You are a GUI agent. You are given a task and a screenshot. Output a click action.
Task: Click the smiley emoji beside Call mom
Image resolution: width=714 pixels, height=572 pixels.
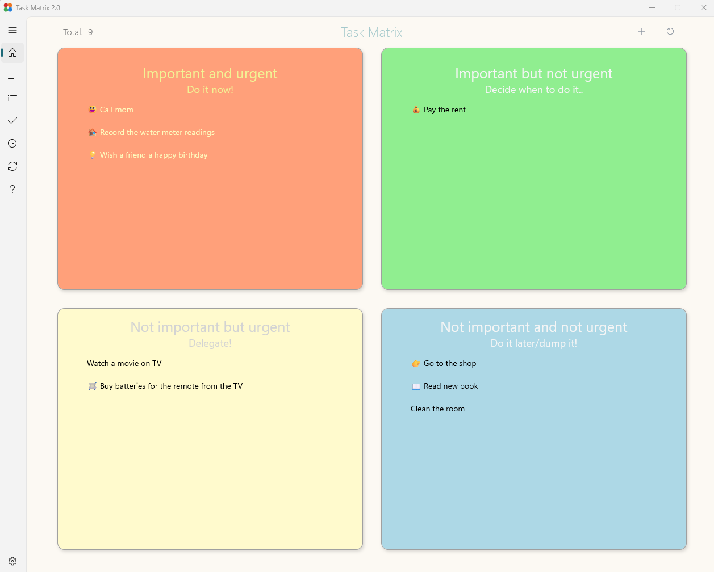[x=92, y=109]
